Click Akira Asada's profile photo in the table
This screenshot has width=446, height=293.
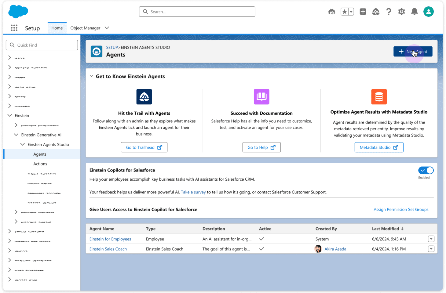pyautogui.click(x=318, y=249)
